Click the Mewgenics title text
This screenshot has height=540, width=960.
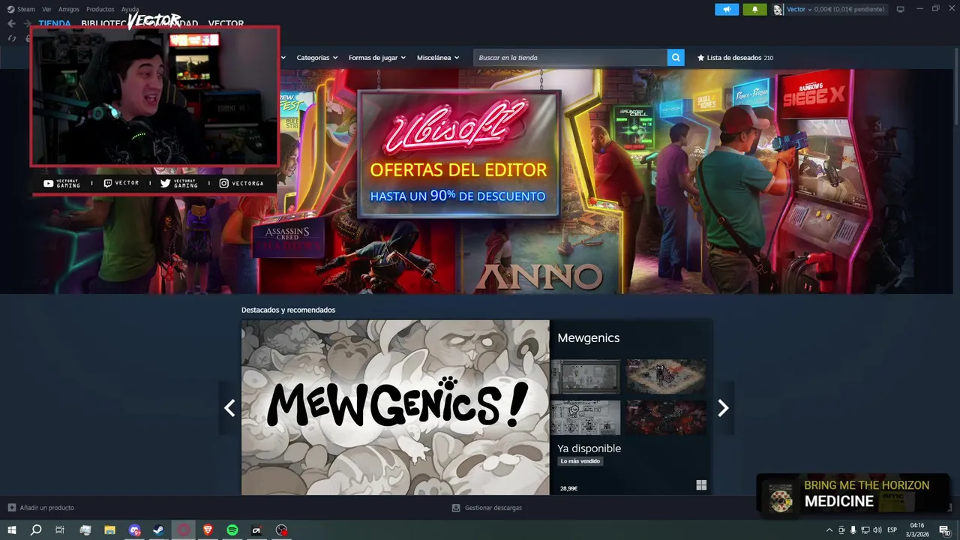(589, 338)
